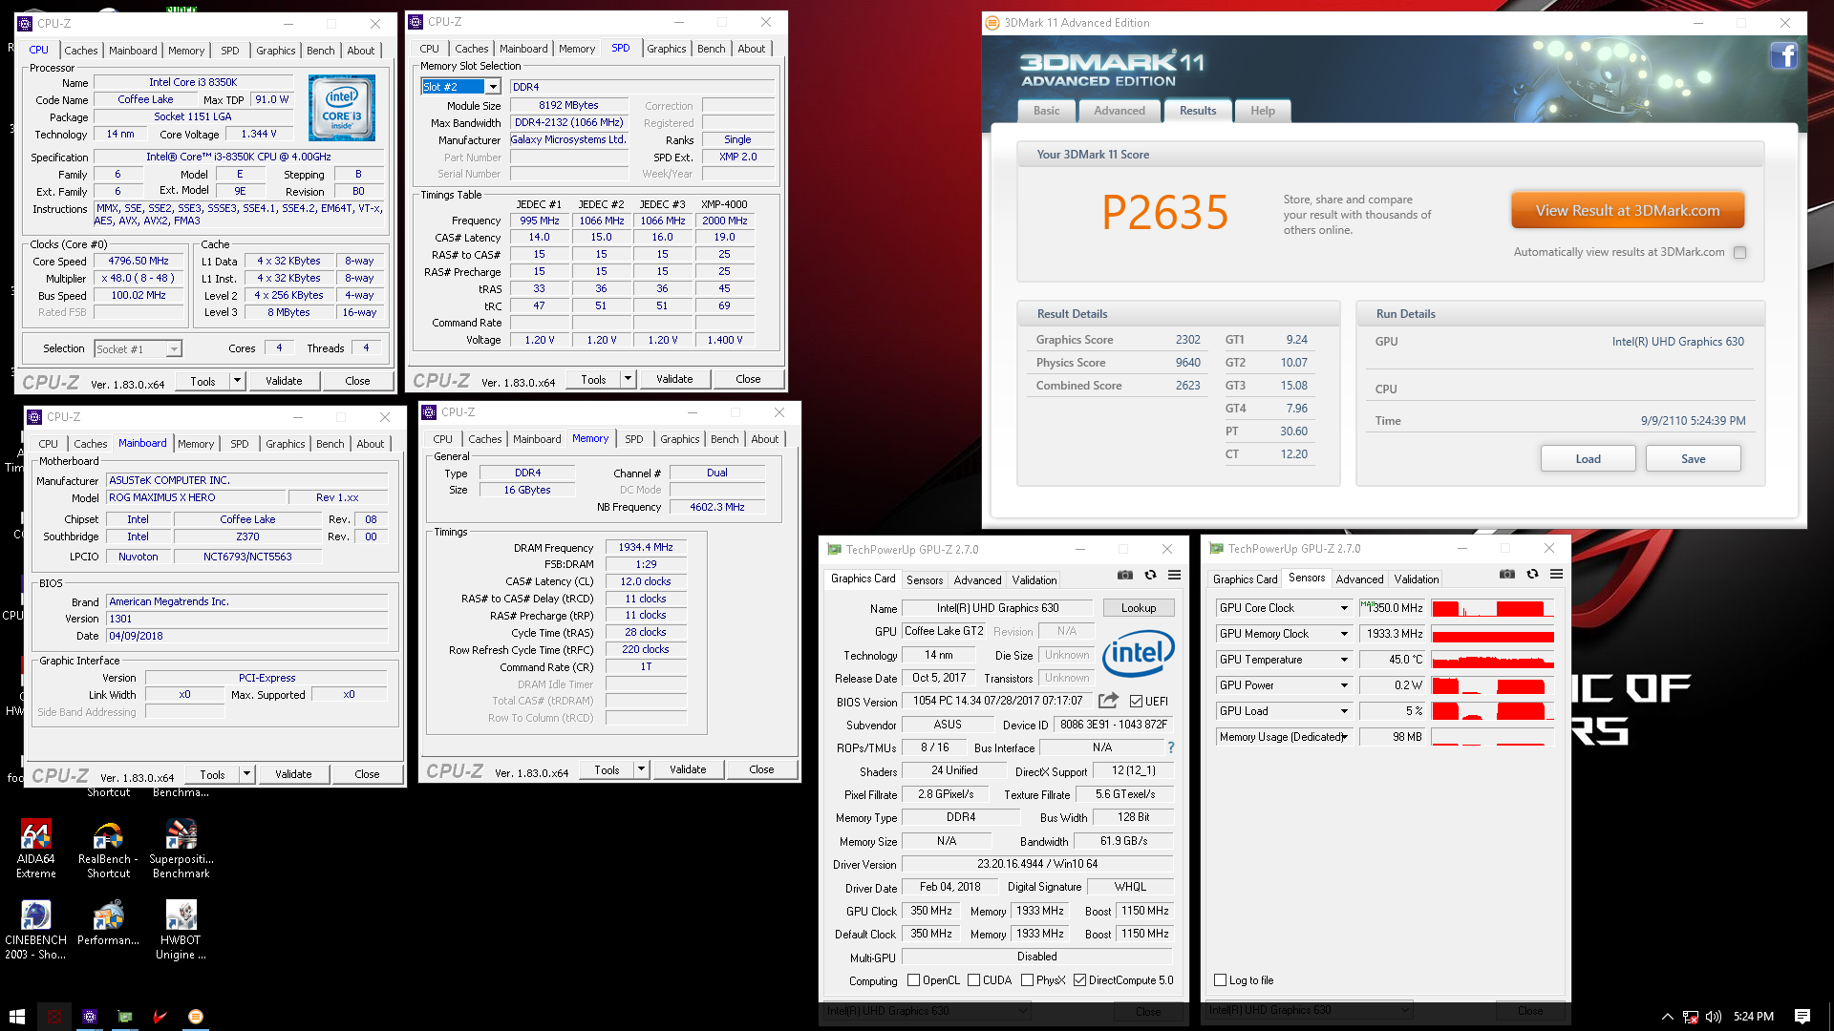The height and width of the screenshot is (1031, 1834).
Task: Open RealBench Shortcut desktop icon
Action: (x=108, y=849)
